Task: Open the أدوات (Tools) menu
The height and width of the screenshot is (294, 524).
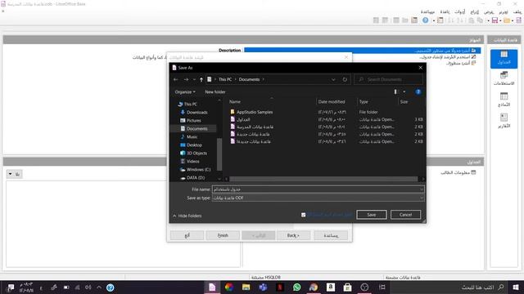Action: tap(460, 11)
